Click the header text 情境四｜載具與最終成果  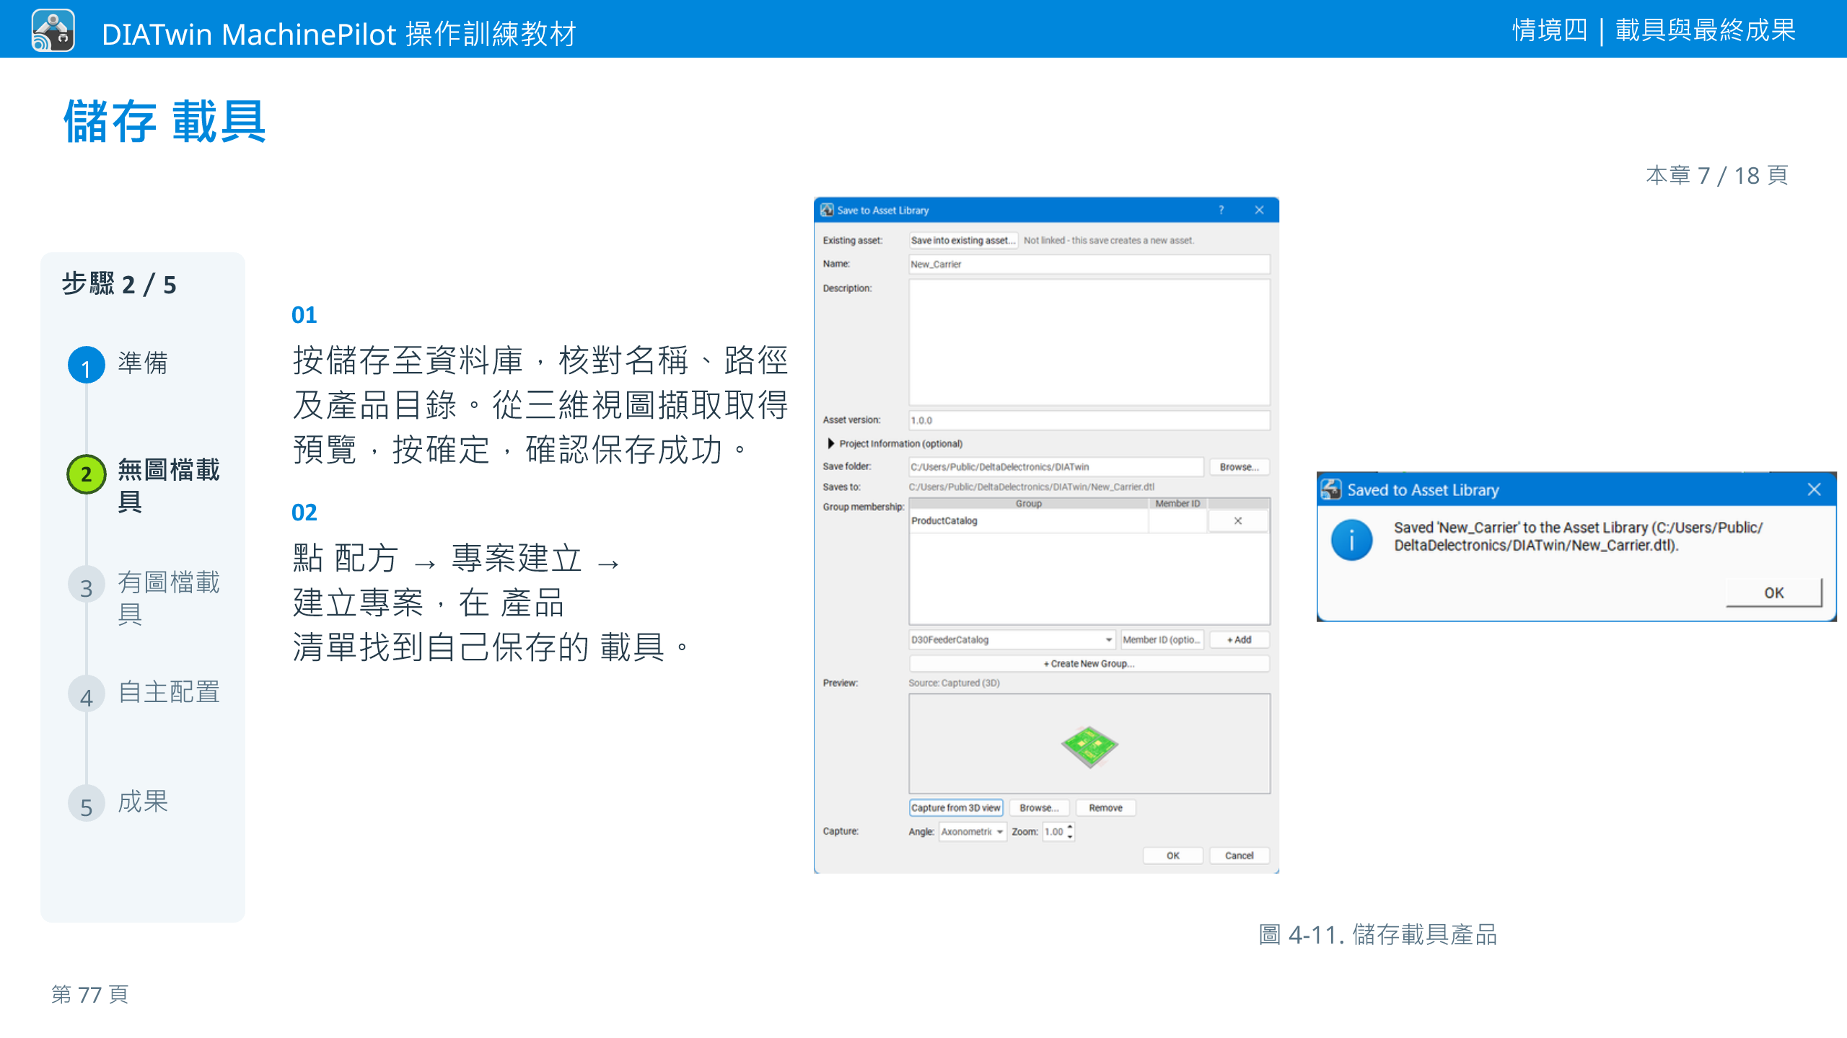pyautogui.click(x=1654, y=30)
